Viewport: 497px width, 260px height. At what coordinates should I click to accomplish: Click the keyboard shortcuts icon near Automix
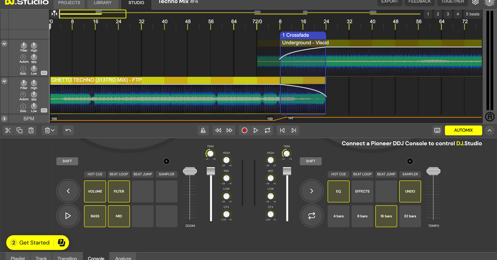[437, 130]
